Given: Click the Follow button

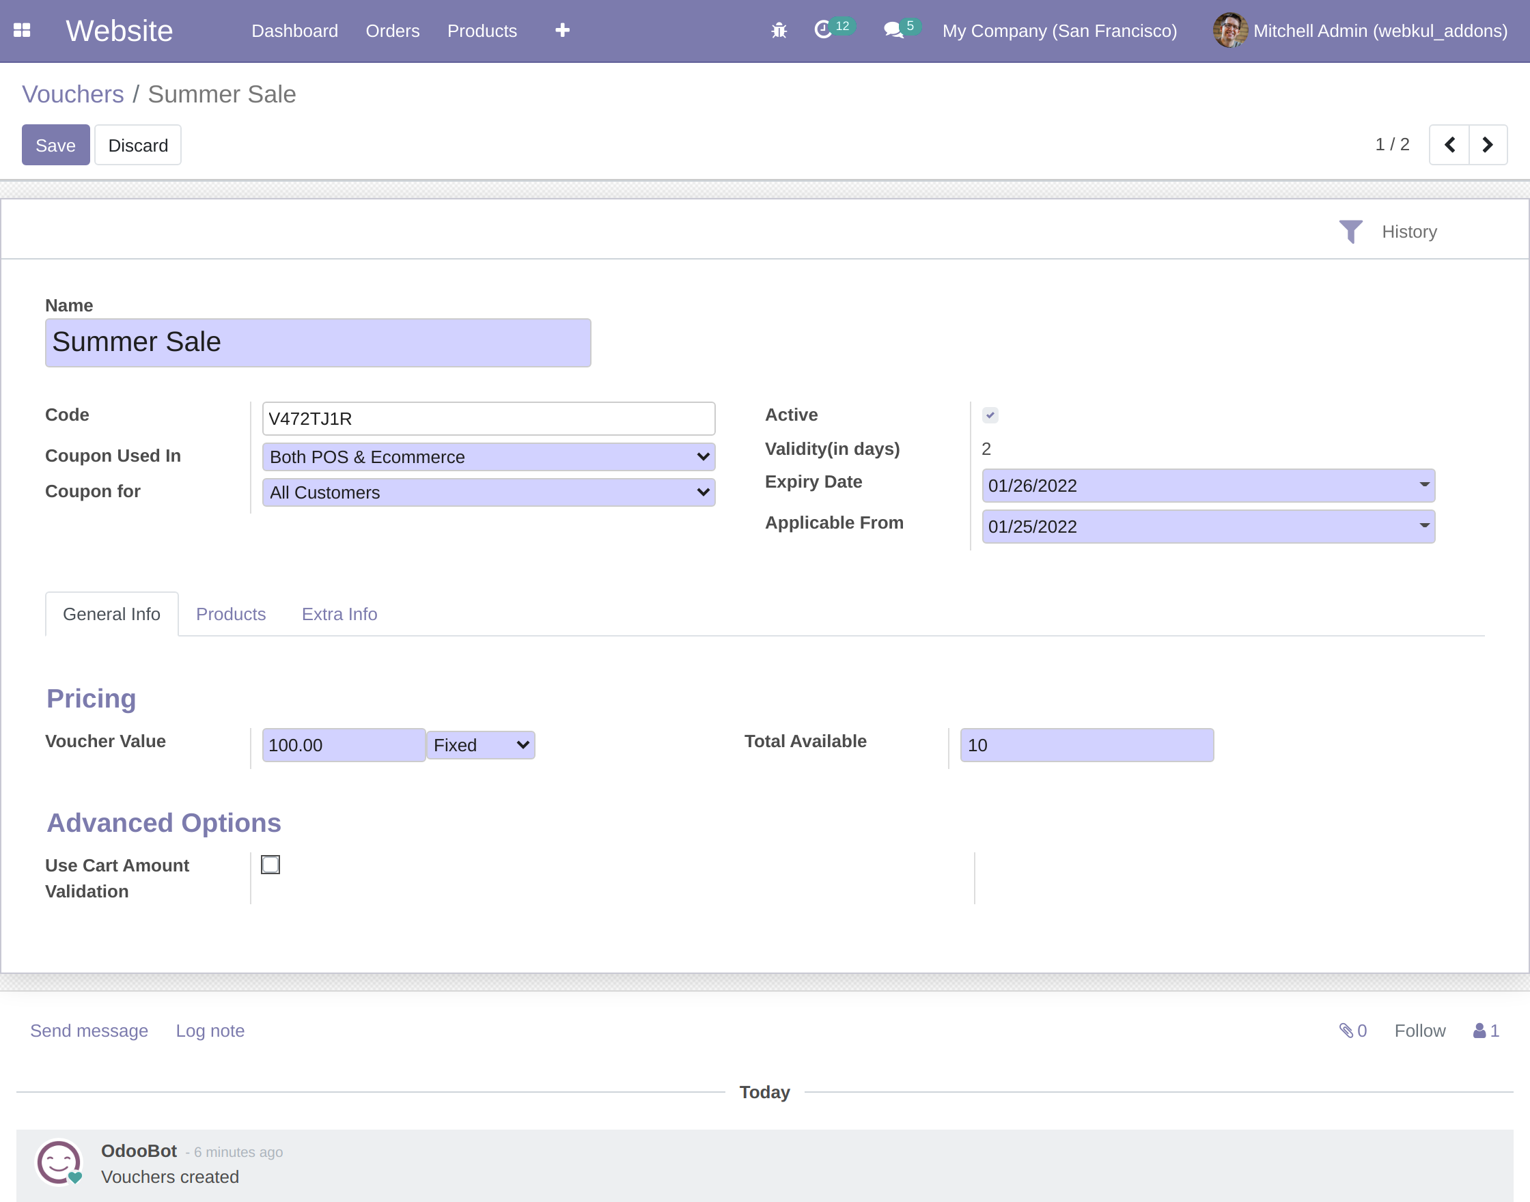Looking at the screenshot, I should coord(1419,1031).
